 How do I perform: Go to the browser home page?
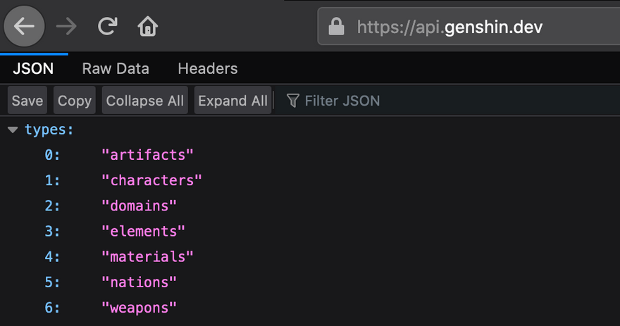[x=147, y=27]
